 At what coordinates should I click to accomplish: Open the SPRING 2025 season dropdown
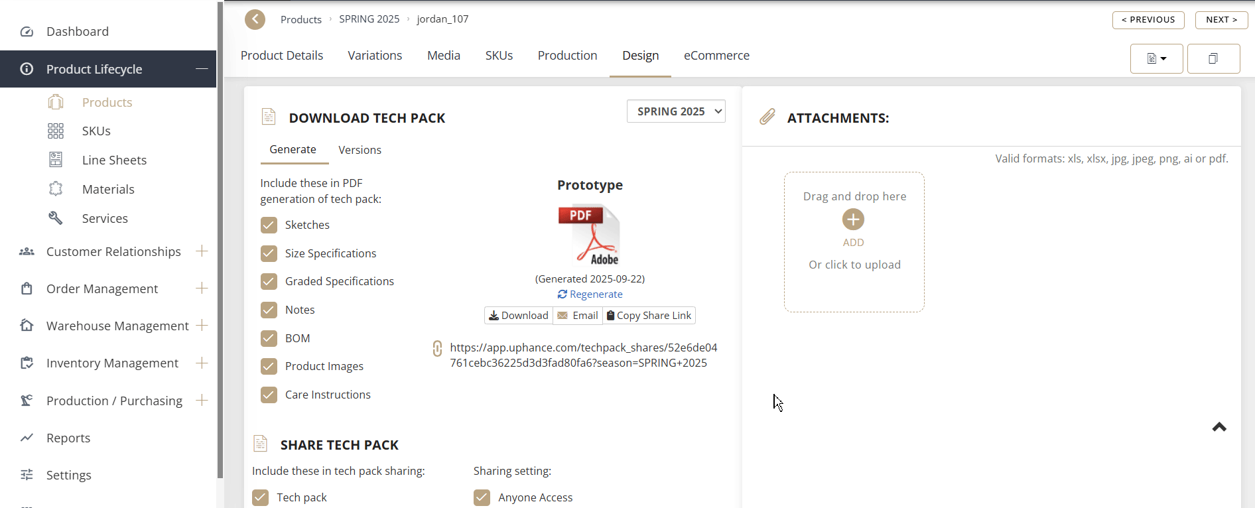pos(676,111)
